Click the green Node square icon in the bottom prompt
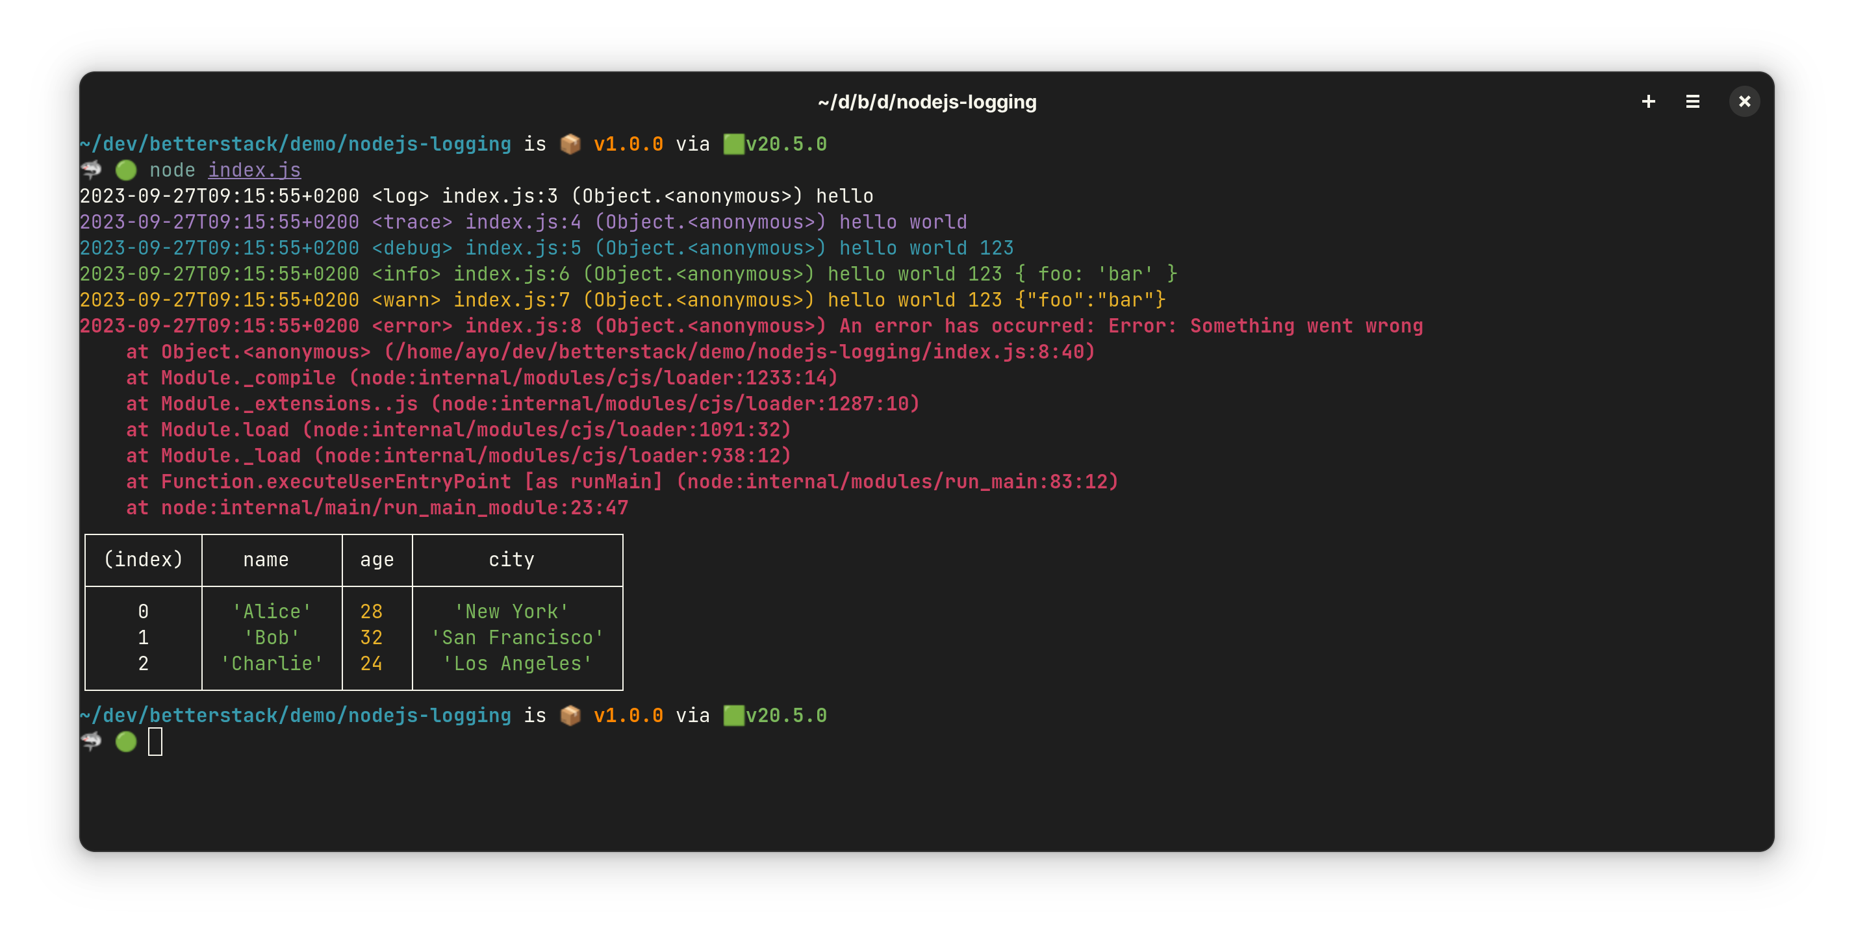This screenshot has width=1854, height=939. [733, 715]
